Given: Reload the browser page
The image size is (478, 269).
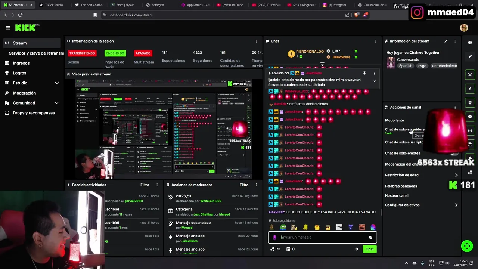Looking at the screenshot, I should 20,15.
